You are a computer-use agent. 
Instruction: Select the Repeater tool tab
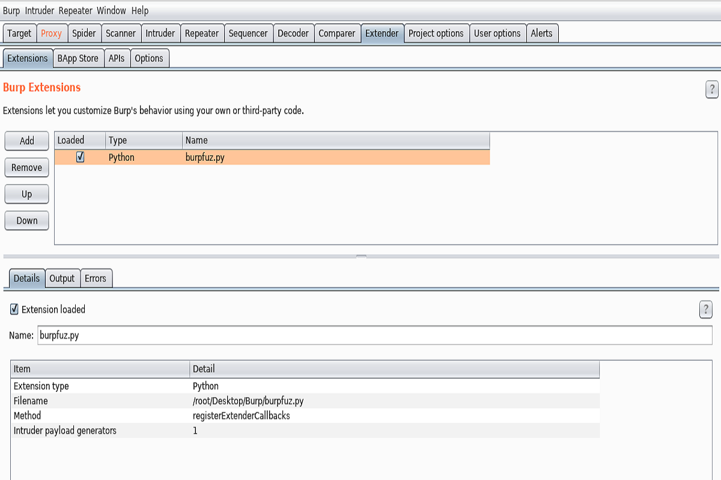coord(202,34)
